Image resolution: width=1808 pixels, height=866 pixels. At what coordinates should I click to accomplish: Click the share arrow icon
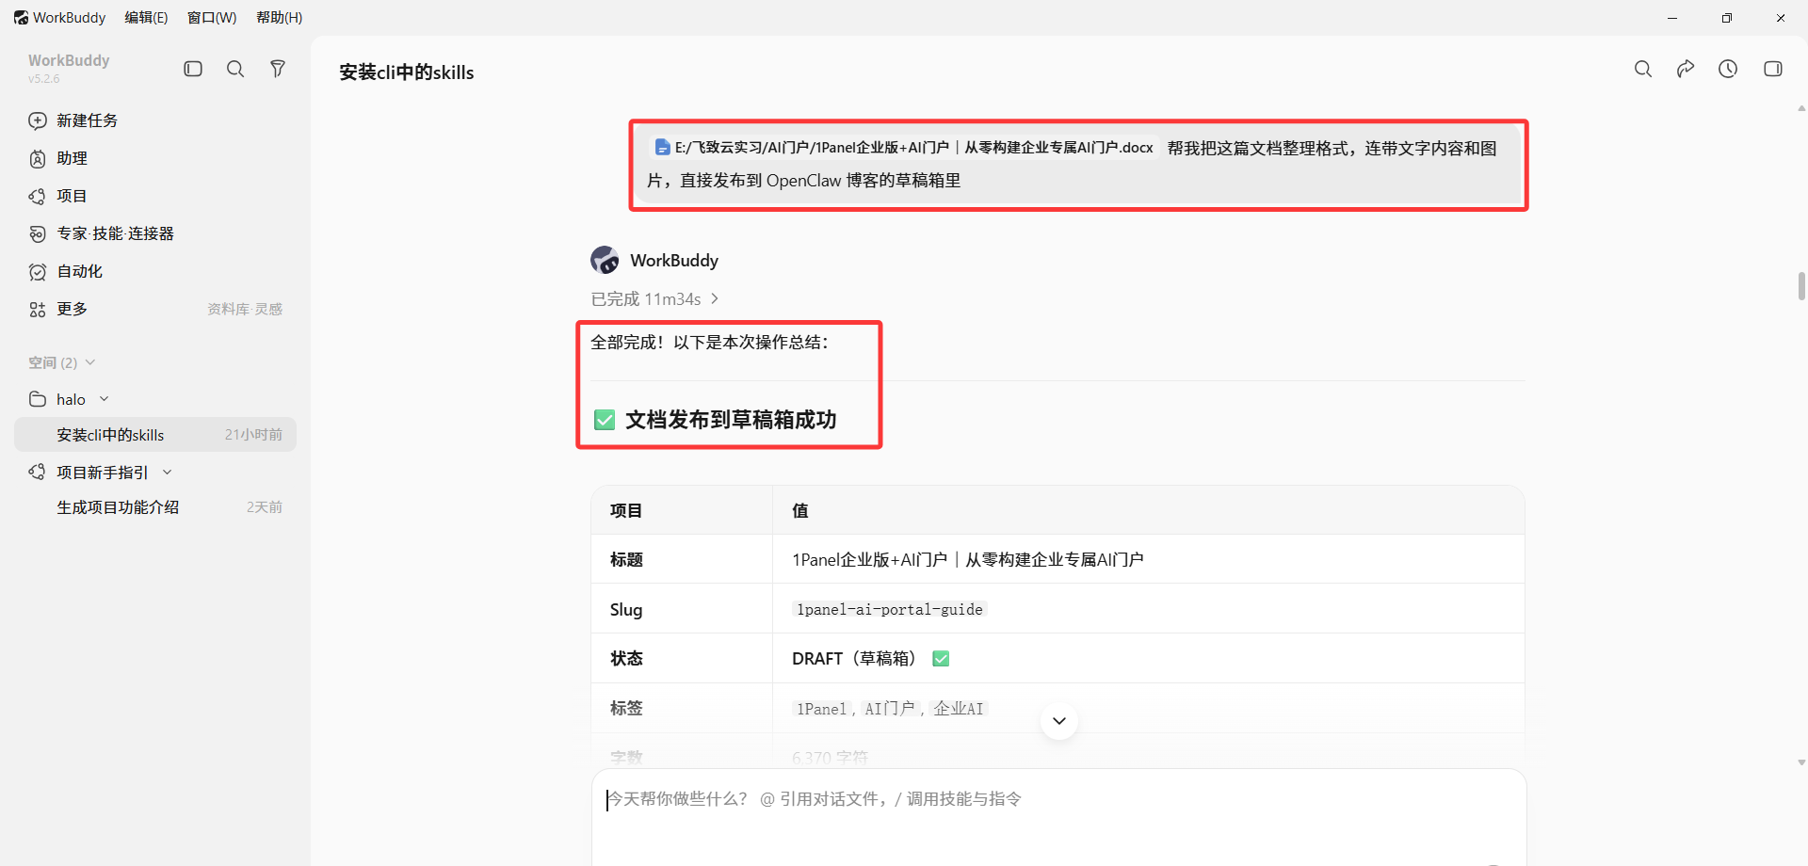click(1686, 69)
